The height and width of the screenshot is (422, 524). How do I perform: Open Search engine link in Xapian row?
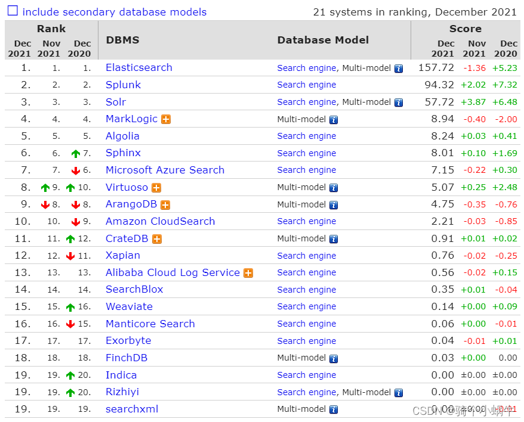(x=306, y=256)
